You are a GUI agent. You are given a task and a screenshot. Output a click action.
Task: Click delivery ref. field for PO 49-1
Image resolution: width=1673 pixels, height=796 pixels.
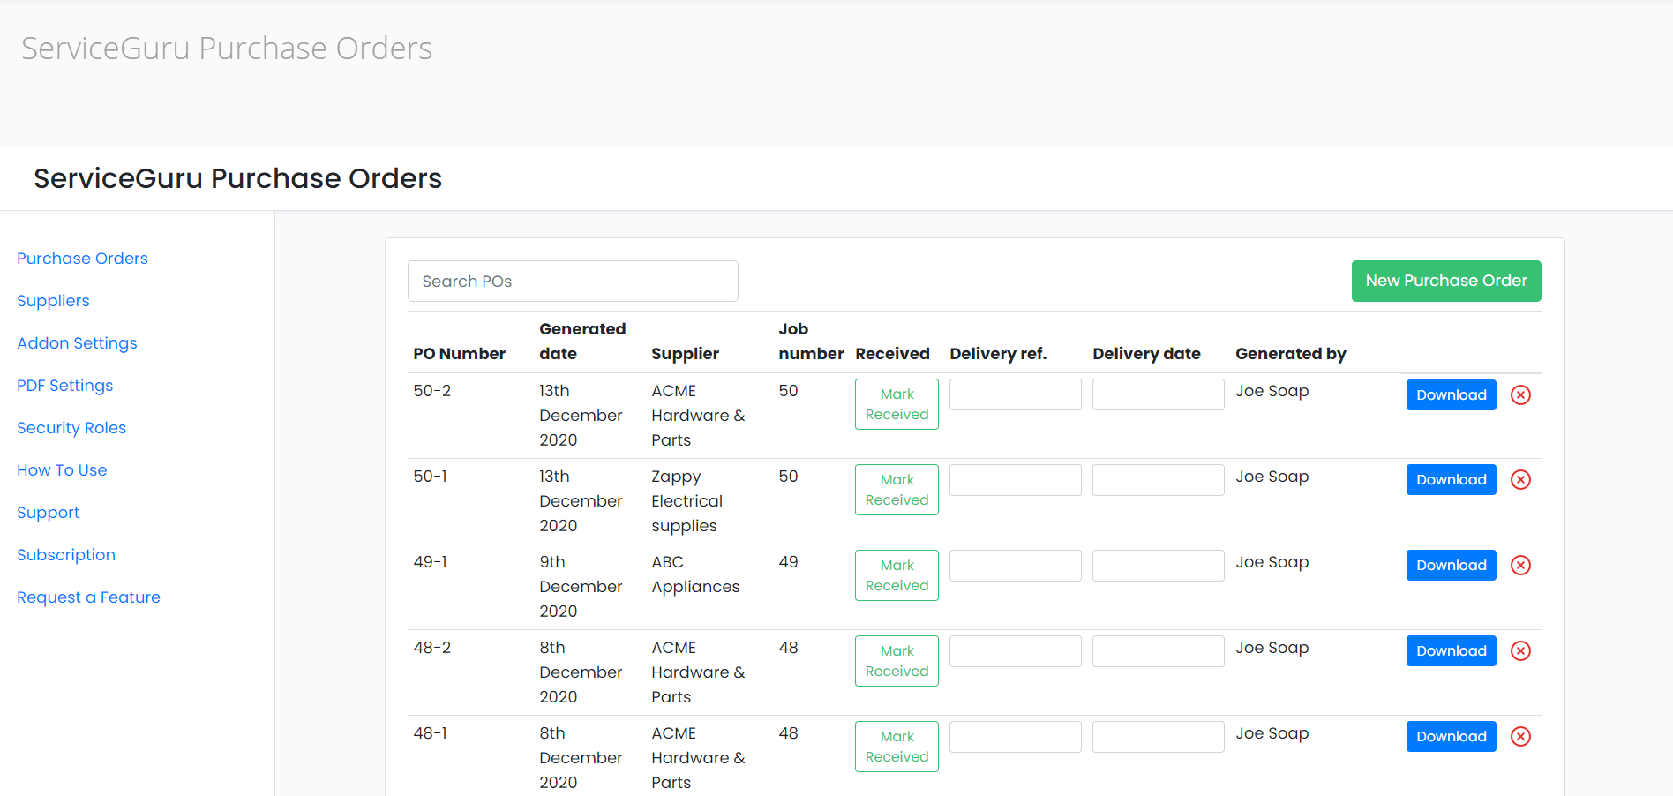click(1016, 566)
